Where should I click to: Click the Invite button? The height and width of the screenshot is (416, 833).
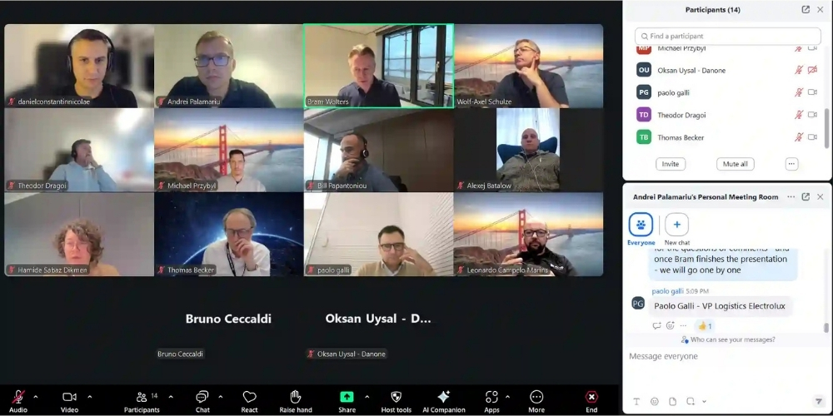tap(671, 164)
